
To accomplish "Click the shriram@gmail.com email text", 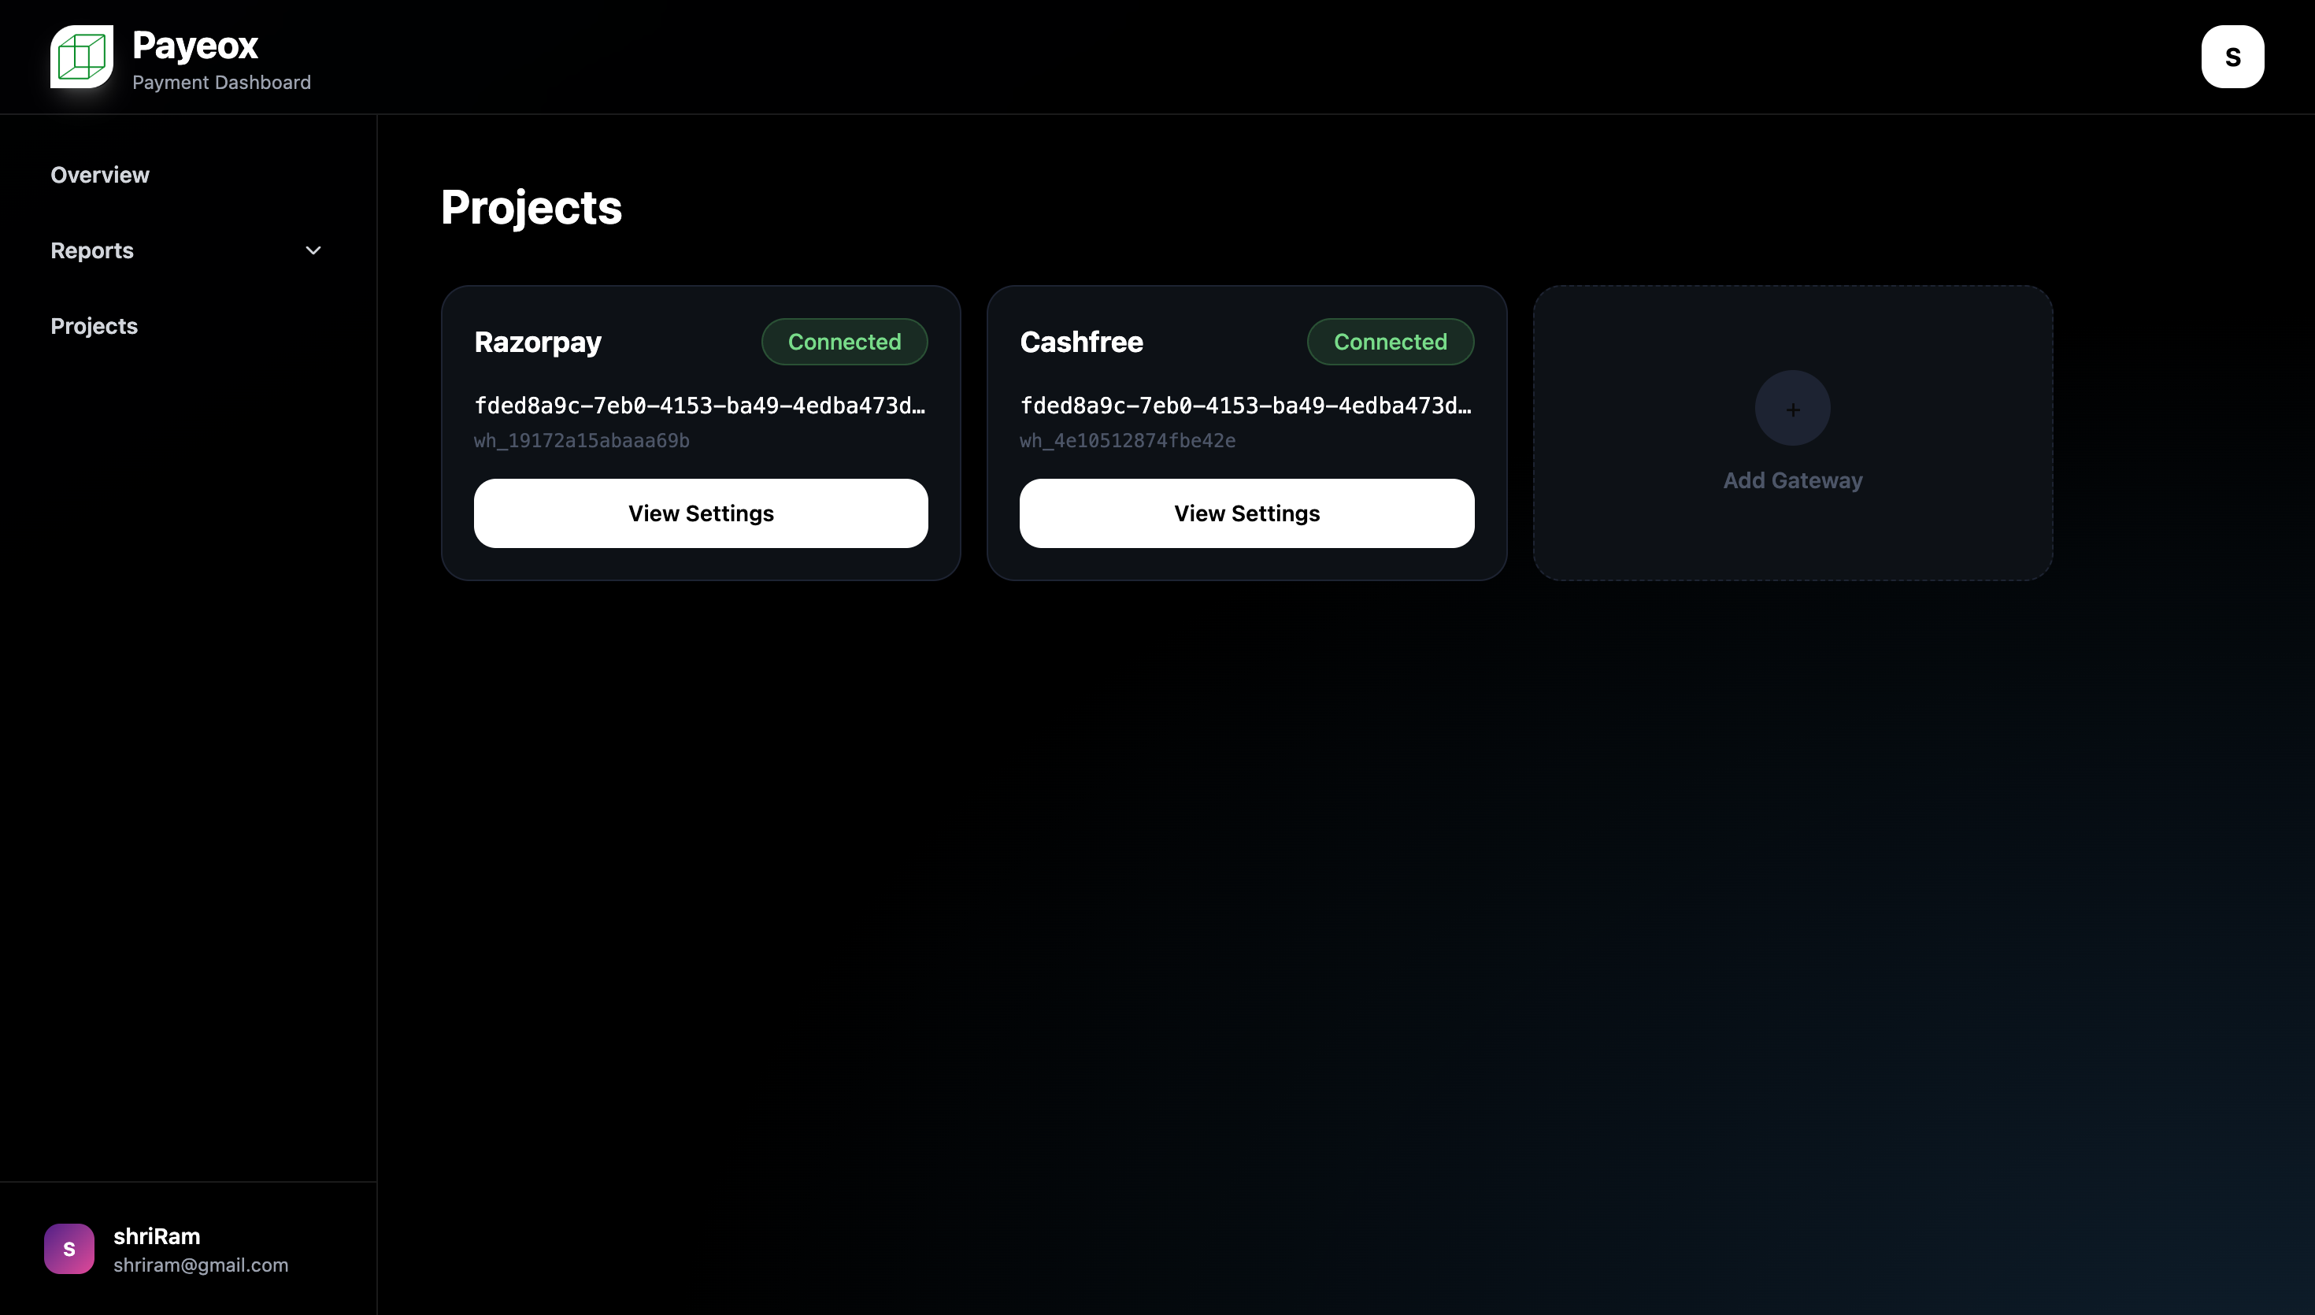I will click(201, 1265).
